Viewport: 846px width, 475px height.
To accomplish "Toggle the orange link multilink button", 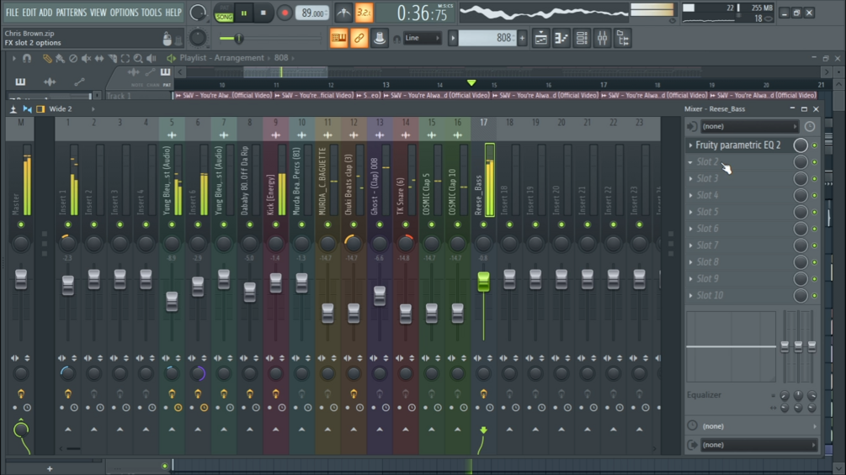I will pyautogui.click(x=359, y=38).
